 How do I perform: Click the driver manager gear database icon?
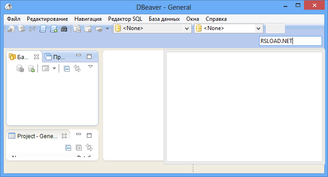coord(20,68)
